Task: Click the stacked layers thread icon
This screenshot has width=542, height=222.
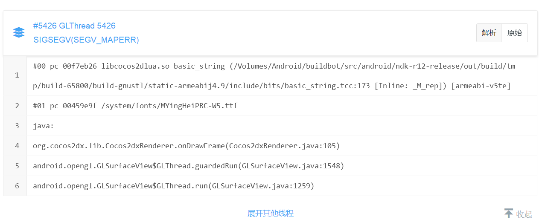Action: click(x=19, y=33)
